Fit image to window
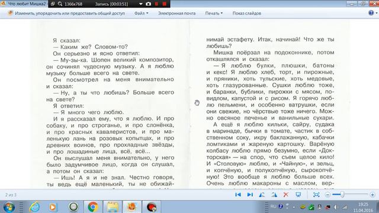The height and width of the screenshot is (213, 379). 316,195
